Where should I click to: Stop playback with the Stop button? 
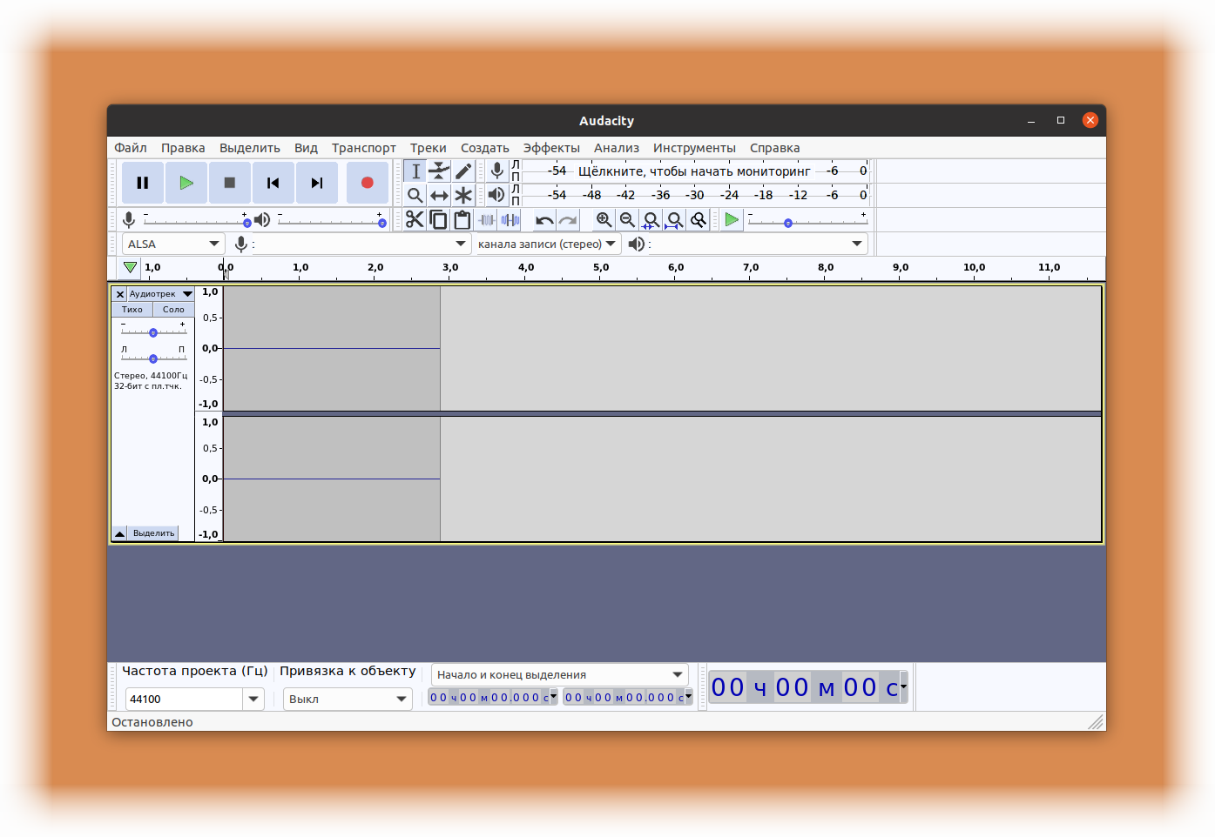coord(230,183)
